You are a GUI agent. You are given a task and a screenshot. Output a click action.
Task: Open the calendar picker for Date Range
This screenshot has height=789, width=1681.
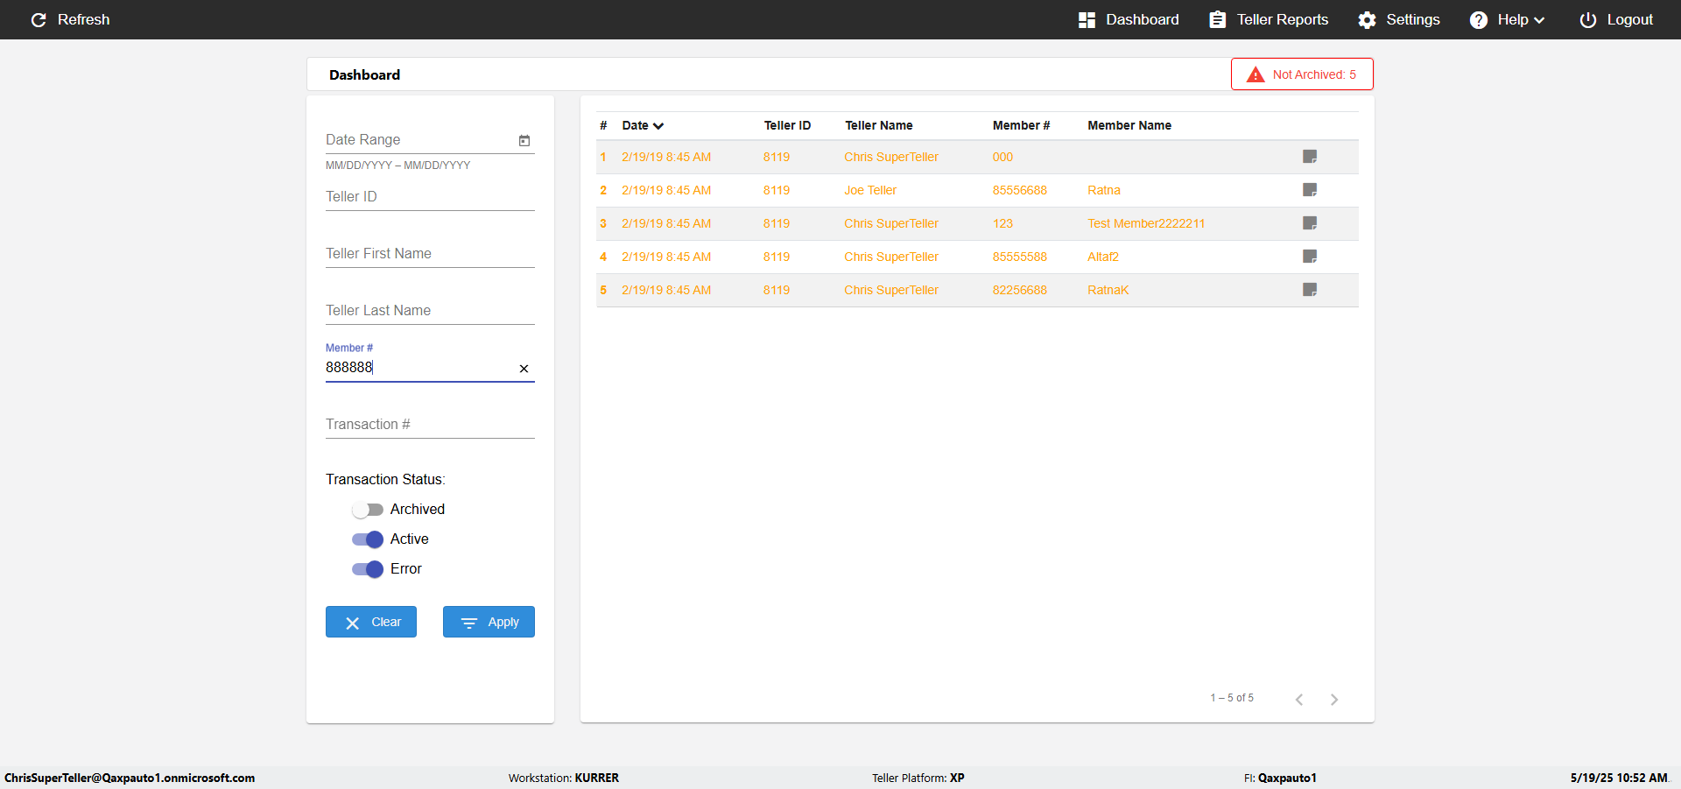click(524, 140)
